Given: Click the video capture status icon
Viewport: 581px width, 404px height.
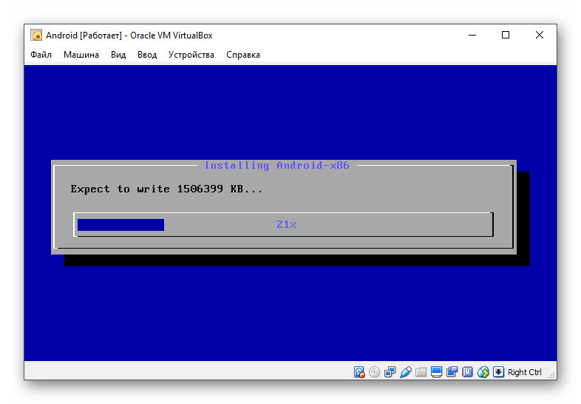Looking at the screenshot, I should [x=452, y=371].
